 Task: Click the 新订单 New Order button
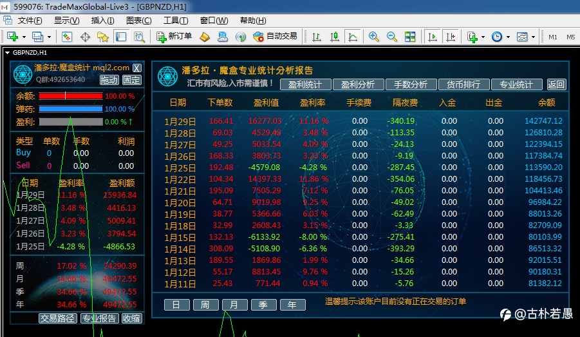(x=174, y=36)
